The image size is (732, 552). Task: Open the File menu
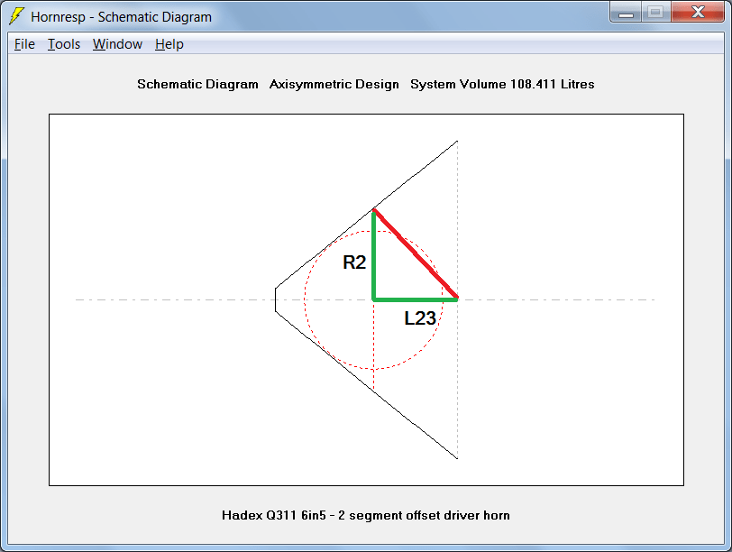click(x=24, y=44)
